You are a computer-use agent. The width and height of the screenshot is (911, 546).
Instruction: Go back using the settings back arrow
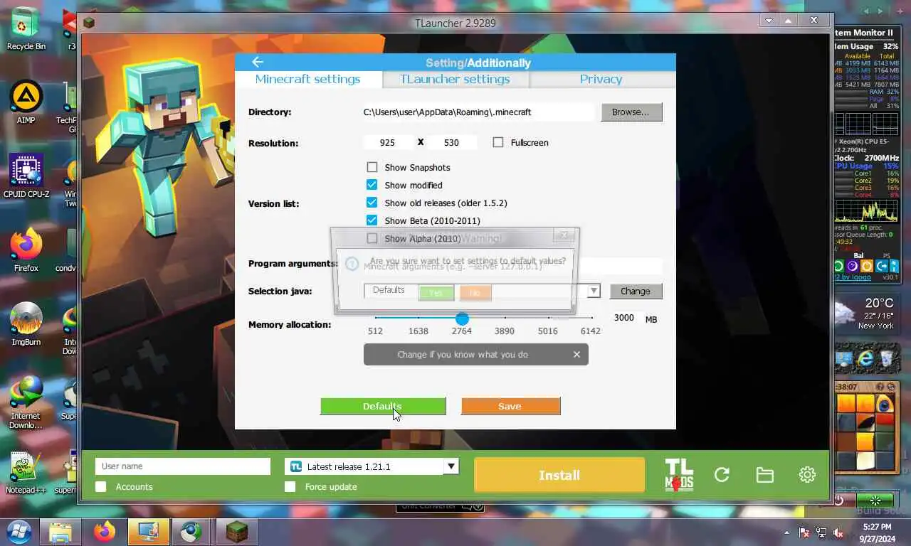258,63
